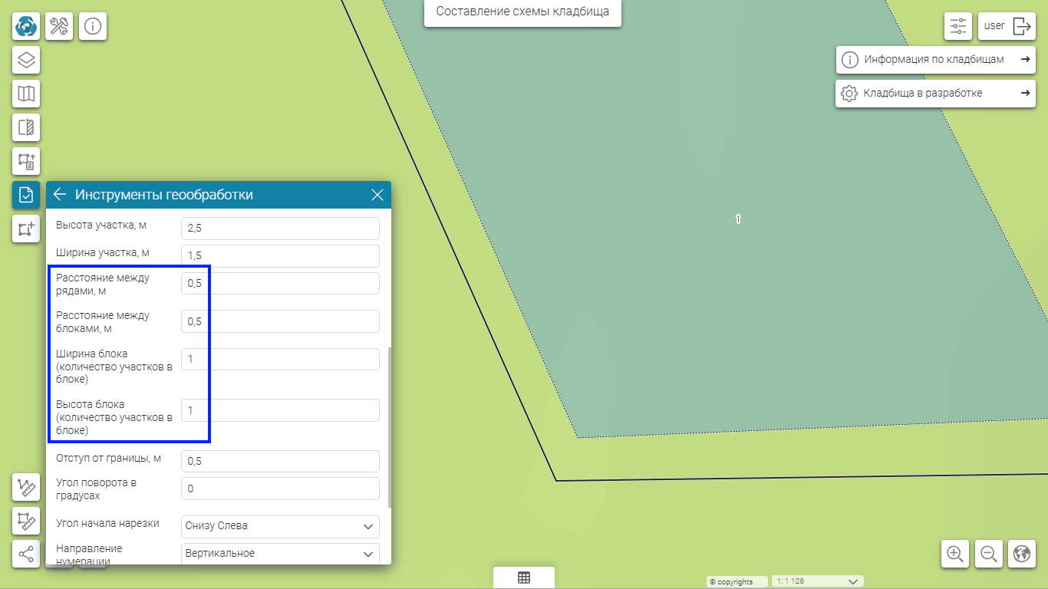The image size is (1048, 589).
Task: Click the add polygon drawing tool icon
Action: click(26, 229)
